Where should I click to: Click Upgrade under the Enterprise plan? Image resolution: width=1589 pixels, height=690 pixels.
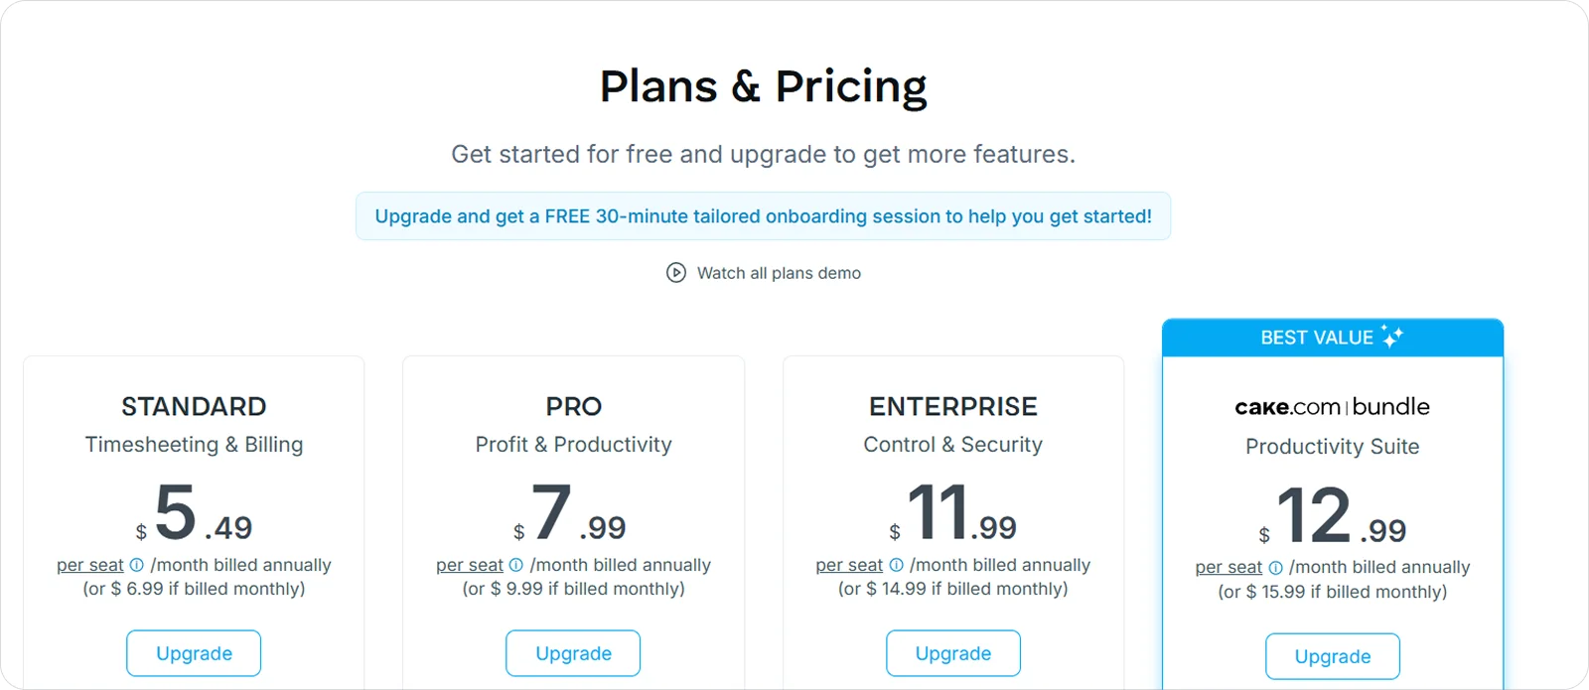click(x=952, y=653)
